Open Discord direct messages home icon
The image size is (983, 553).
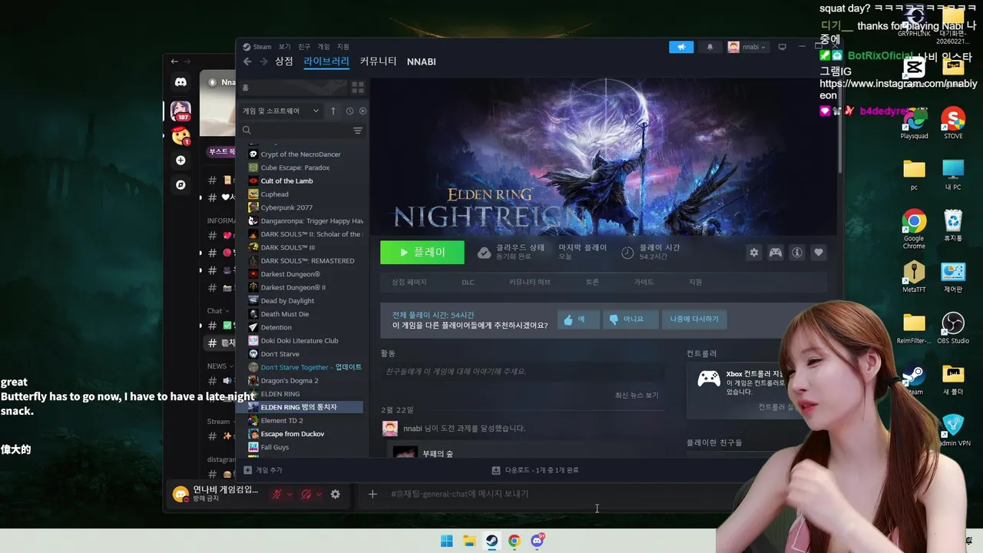click(x=180, y=82)
